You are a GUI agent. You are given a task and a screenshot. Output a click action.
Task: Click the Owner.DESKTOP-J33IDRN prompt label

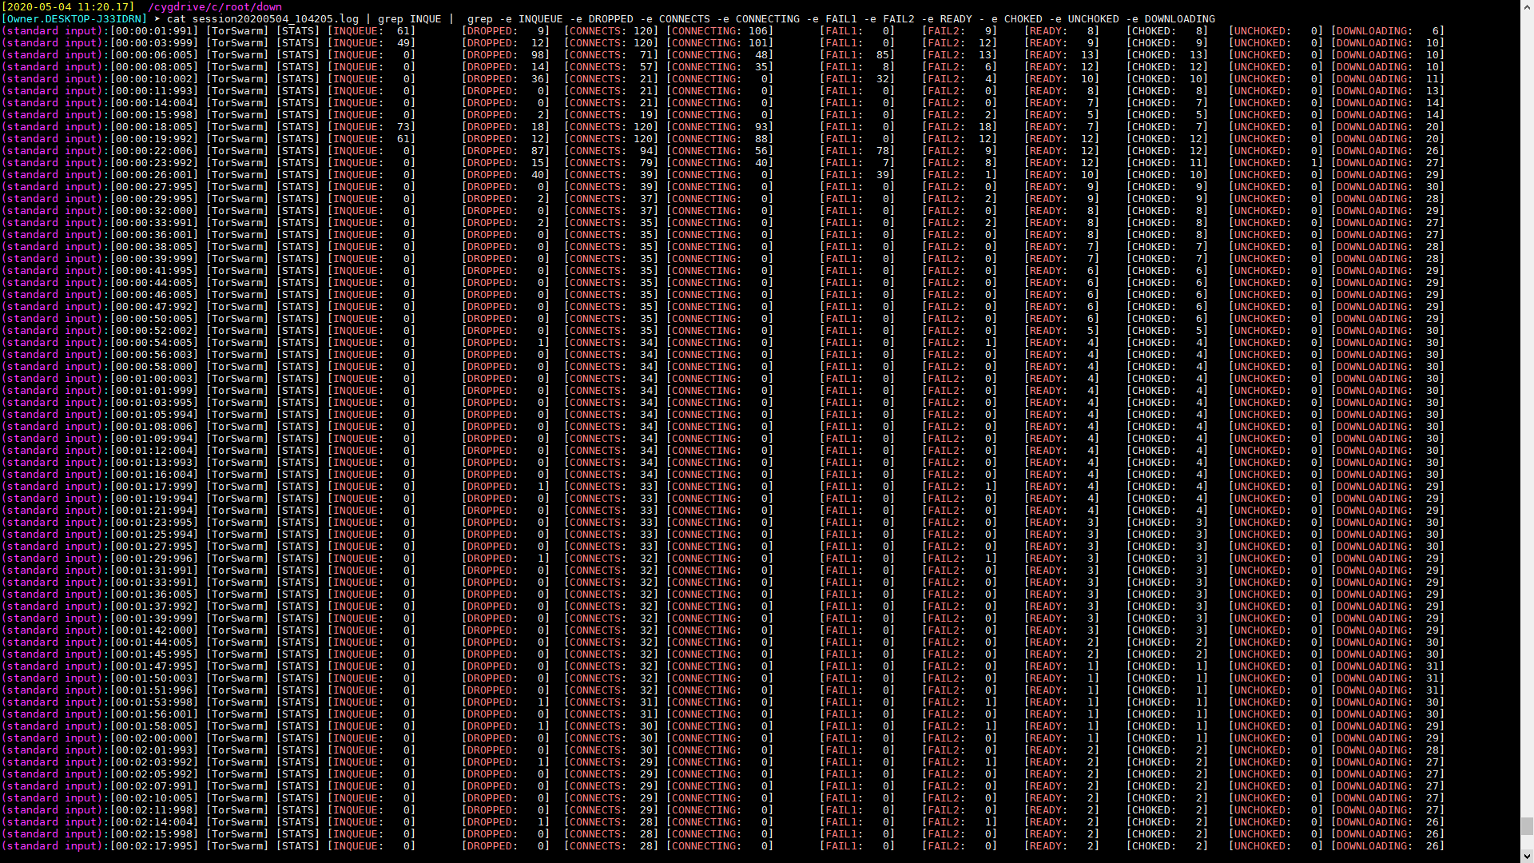click(x=76, y=19)
